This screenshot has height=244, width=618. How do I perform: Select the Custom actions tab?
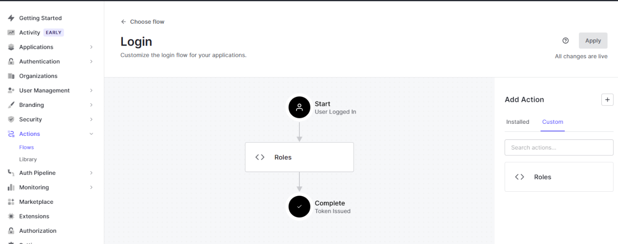coord(553,122)
